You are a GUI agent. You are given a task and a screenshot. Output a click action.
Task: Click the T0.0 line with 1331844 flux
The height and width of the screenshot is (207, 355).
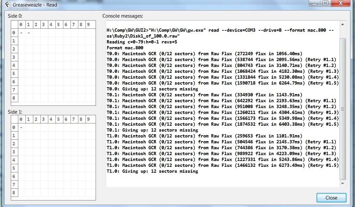click(223, 77)
